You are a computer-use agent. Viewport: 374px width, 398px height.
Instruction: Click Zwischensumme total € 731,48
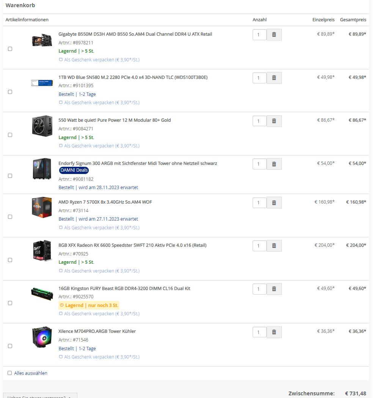(x=355, y=393)
